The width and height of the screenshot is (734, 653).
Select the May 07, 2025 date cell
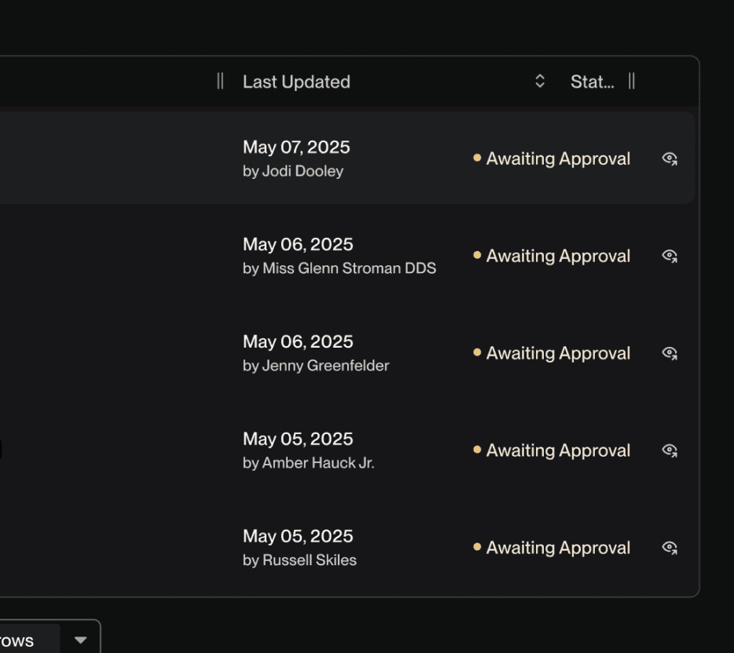[296, 148]
